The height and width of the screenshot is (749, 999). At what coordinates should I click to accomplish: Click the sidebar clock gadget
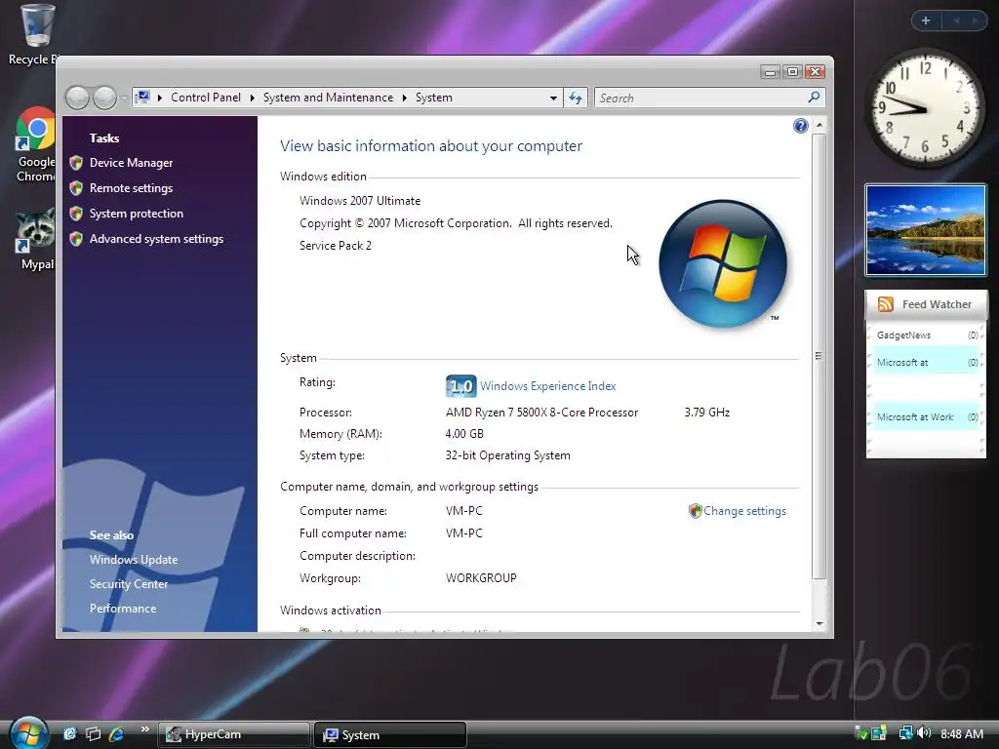(x=925, y=108)
